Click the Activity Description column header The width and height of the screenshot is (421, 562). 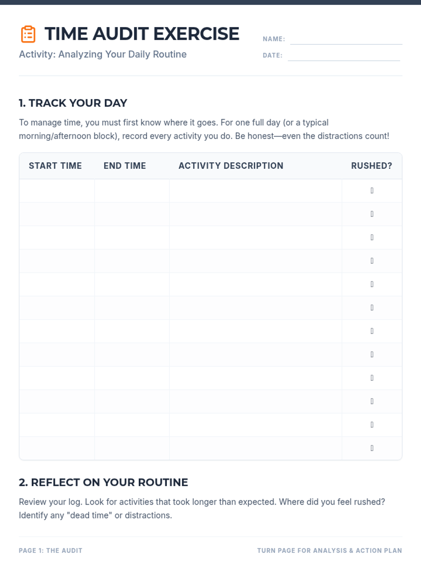(231, 166)
